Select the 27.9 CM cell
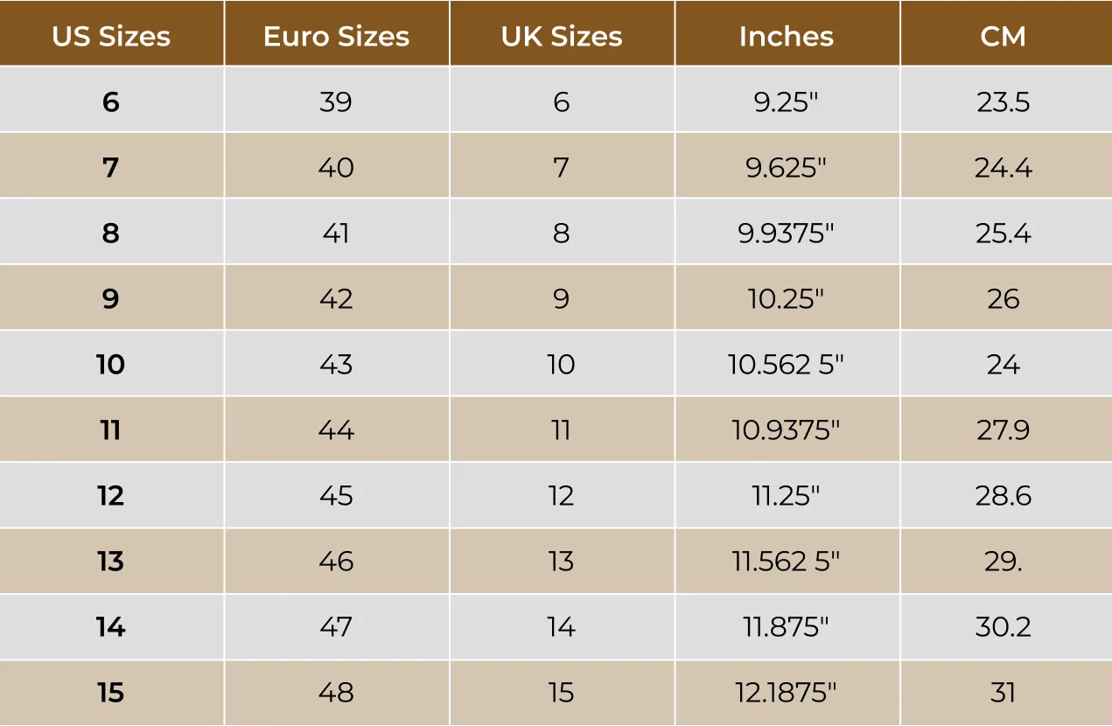1112x726 pixels. 1003,429
